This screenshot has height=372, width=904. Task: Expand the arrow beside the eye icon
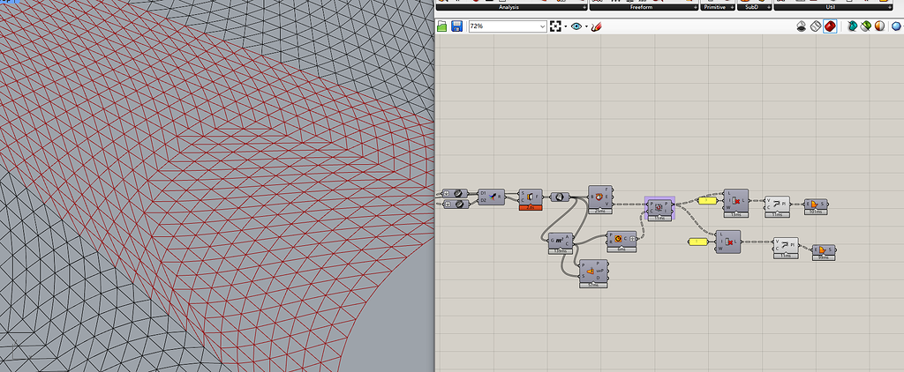[x=586, y=26]
